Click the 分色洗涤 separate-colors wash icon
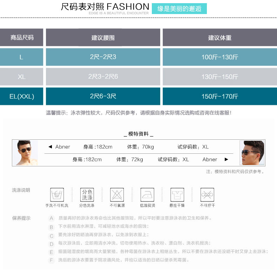This screenshot has width=277, height=278. pyautogui.click(x=87, y=195)
